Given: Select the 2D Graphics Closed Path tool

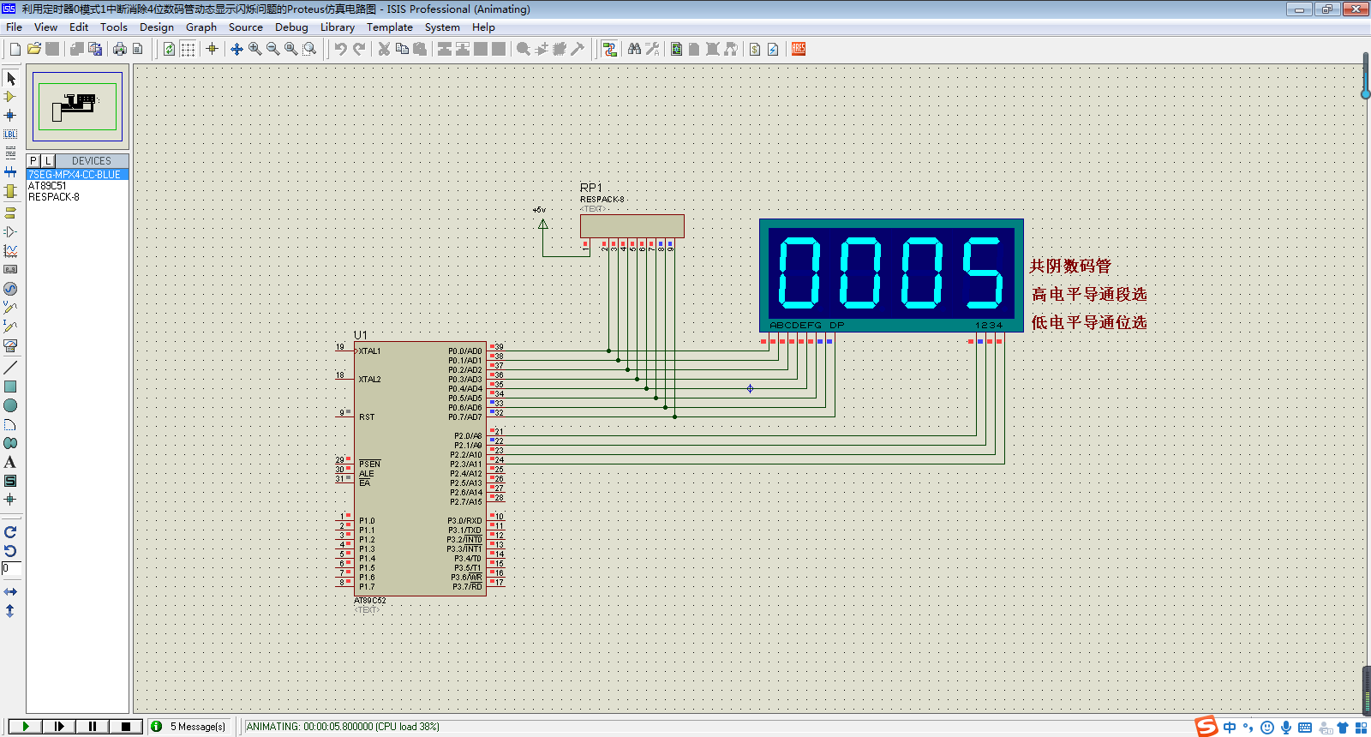Looking at the screenshot, I should pos(10,443).
